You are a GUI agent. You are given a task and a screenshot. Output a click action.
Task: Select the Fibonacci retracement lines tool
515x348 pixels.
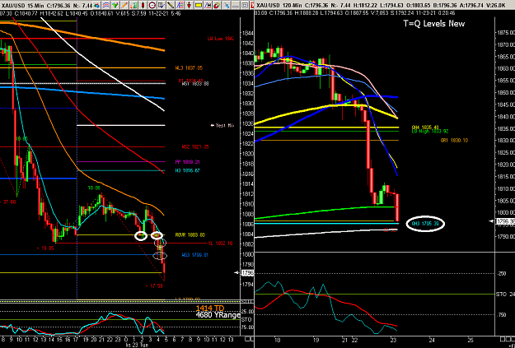(180, 5)
